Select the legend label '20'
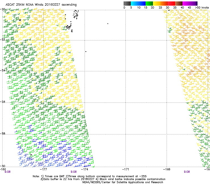The width and height of the screenshot is (210, 184). [x=152, y=8]
